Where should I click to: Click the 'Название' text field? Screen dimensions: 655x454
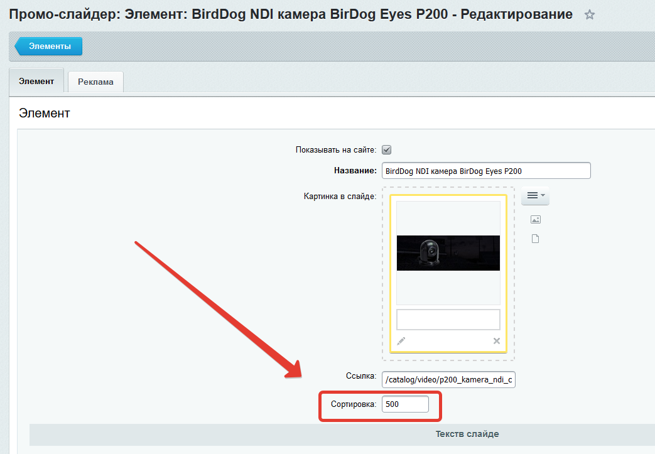(x=486, y=171)
